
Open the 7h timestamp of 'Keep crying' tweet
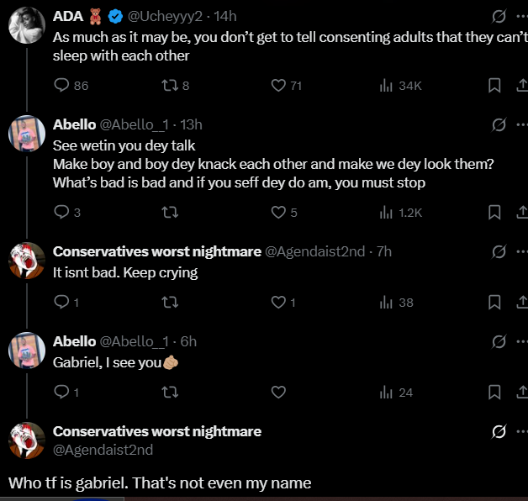click(x=384, y=251)
